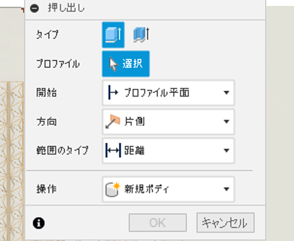Click the 距離 text in extent combo box
Screen dimensions: 294x241
[x=134, y=150]
